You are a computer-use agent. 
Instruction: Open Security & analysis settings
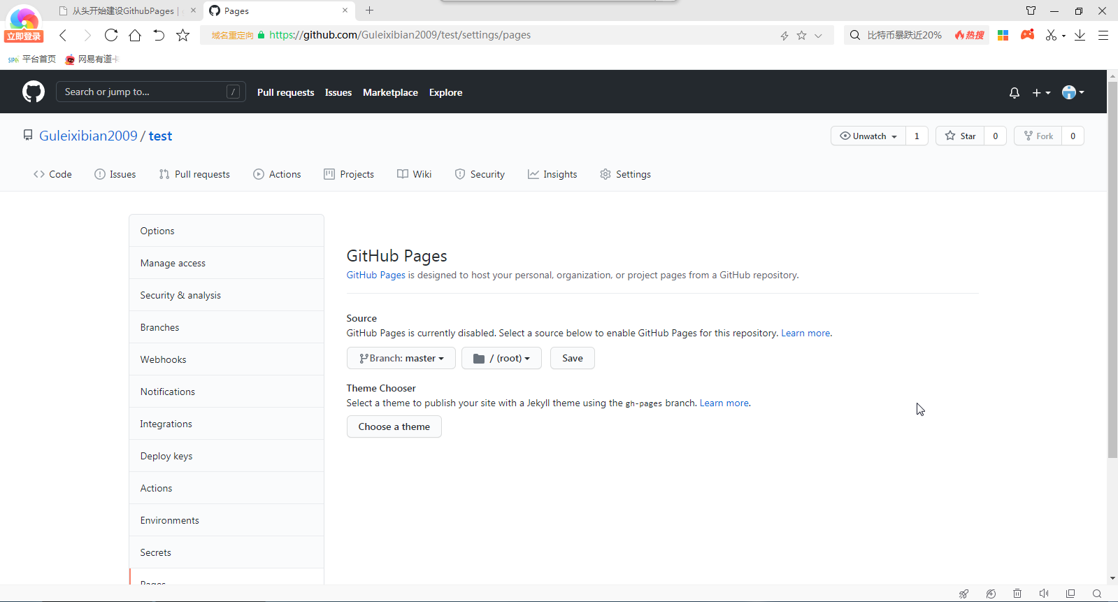click(x=227, y=295)
